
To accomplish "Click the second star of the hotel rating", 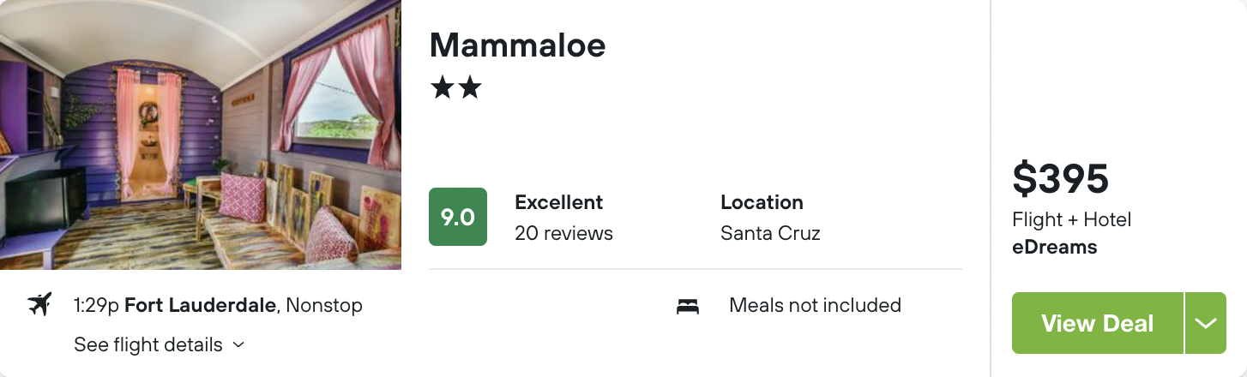I will coord(470,88).
